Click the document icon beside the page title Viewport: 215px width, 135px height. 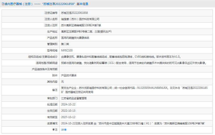click(x=3, y=4)
